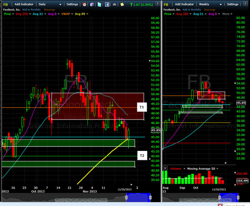Viewport: 250px width, 206px height.
Task: Open Settings in the daily chart
Action: click(72, 4)
